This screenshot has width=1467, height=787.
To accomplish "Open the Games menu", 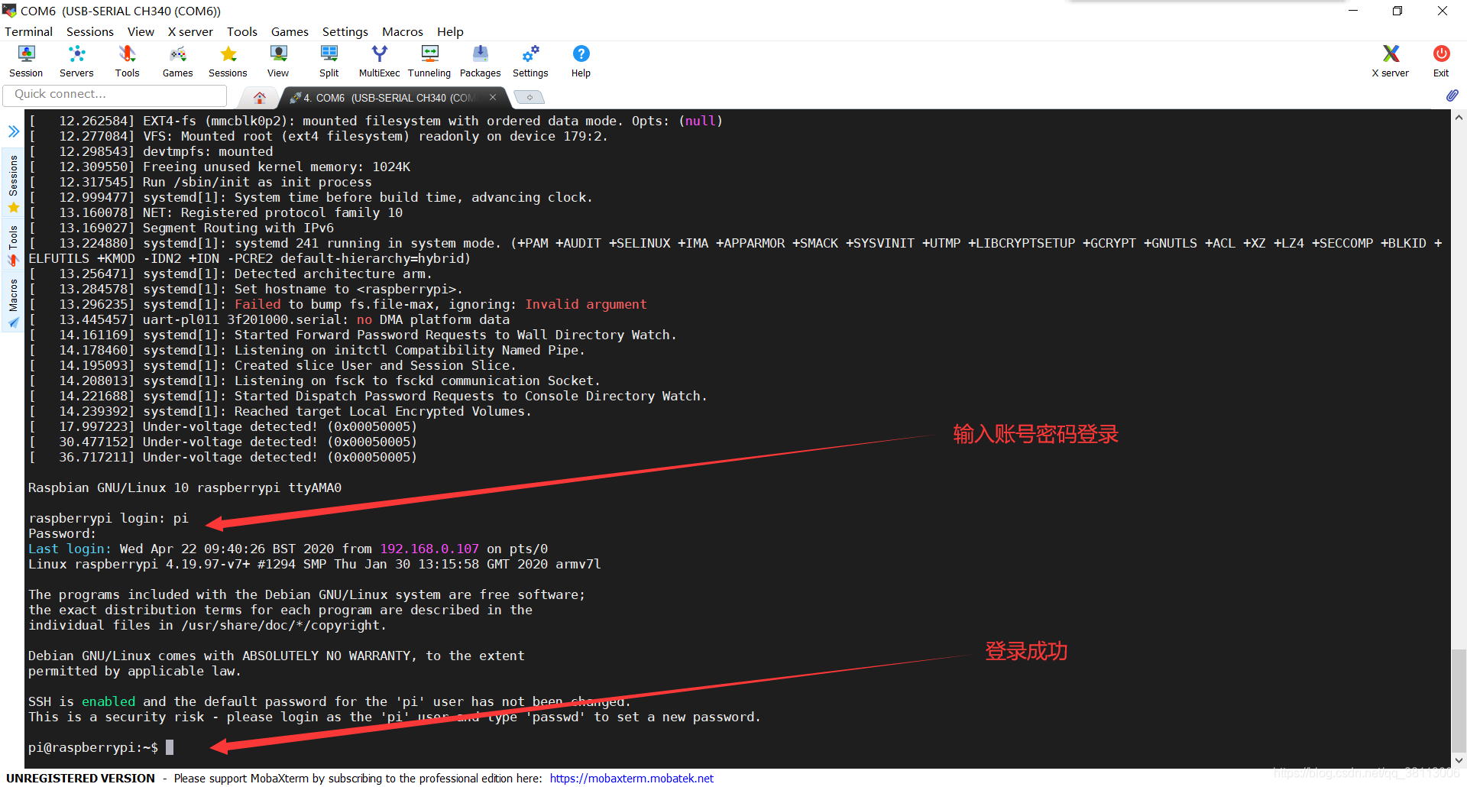I will (290, 31).
